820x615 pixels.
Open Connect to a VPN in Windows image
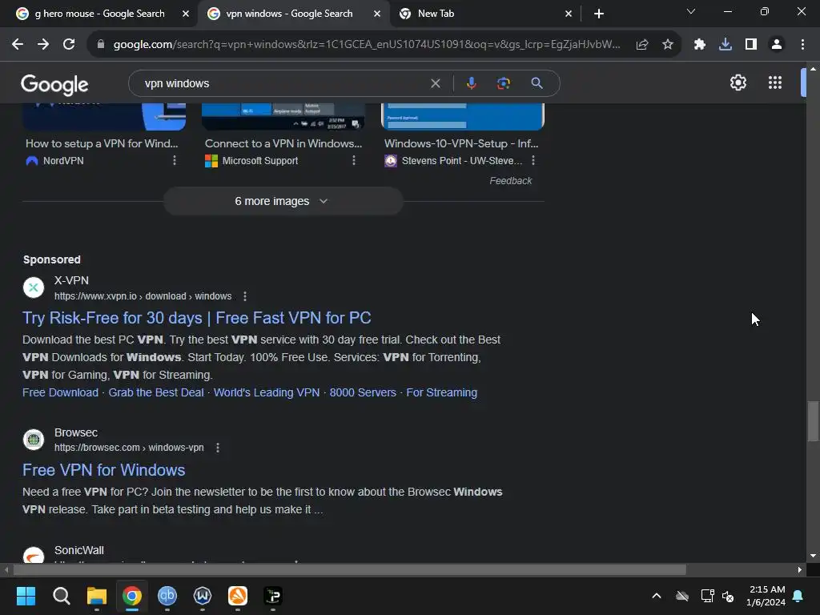click(283, 143)
